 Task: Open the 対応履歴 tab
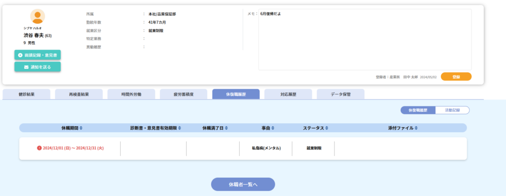288,95
